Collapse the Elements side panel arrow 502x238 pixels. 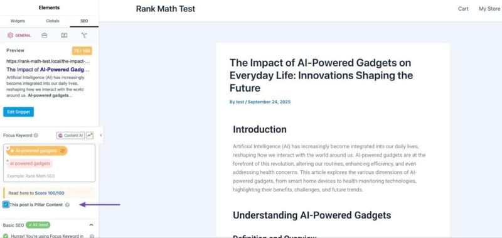[101, 135]
